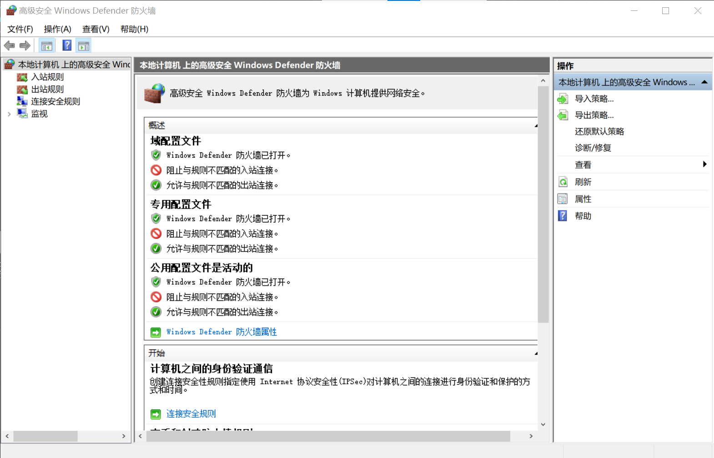Click the green arrow icon for 导出策略
This screenshot has width=714, height=458.
point(563,115)
